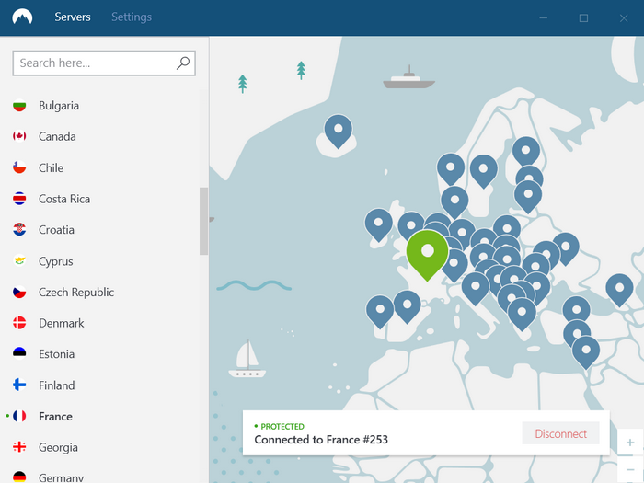Click the green France map pin
Image resolution: width=644 pixels, height=483 pixels.
(428, 256)
